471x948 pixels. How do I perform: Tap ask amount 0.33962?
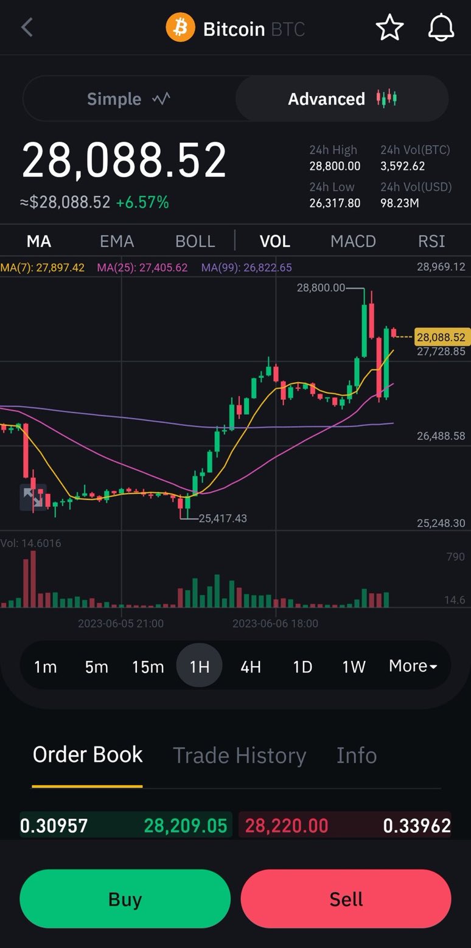(x=417, y=826)
